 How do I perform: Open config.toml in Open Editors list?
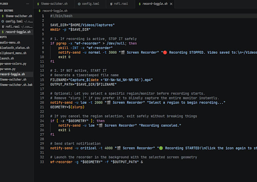[x=17, y=21]
